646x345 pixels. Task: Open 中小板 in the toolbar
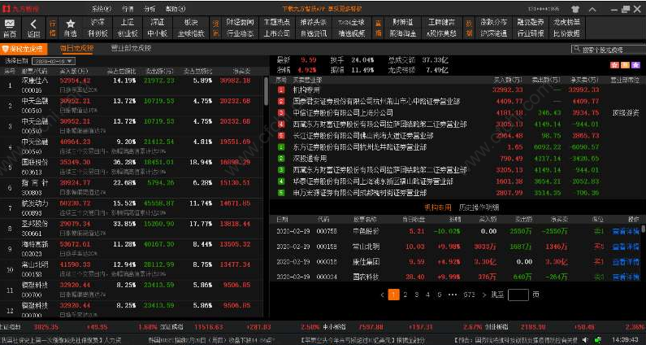point(157,34)
